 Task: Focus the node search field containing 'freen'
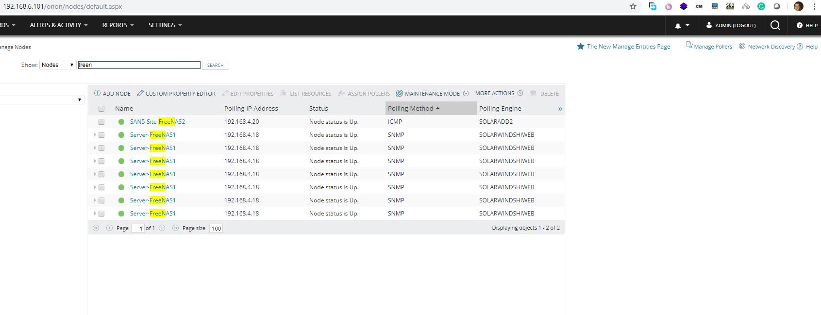139,65
